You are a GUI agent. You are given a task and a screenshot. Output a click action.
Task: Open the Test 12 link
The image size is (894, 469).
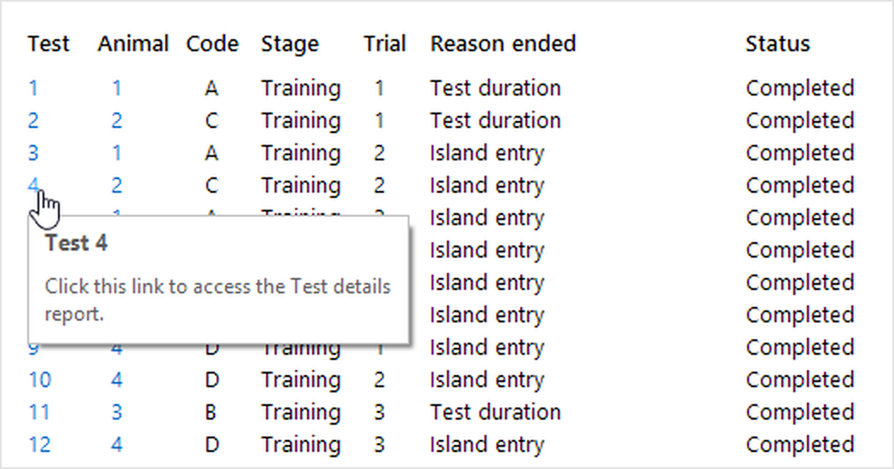click(39, 445)
